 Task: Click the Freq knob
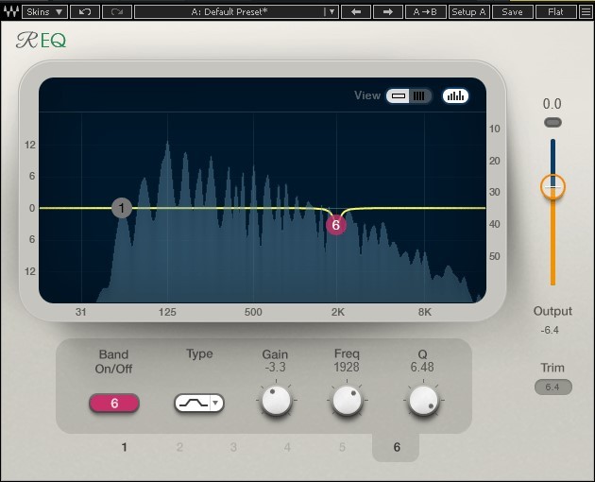point(347,401)
